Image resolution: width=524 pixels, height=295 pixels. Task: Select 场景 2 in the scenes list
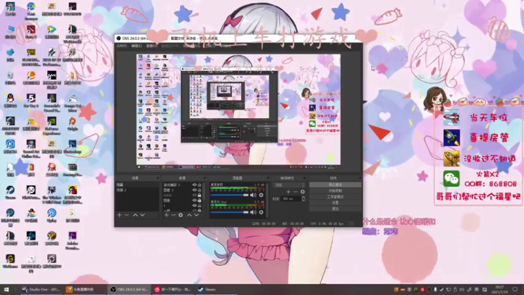pos(137,190)
